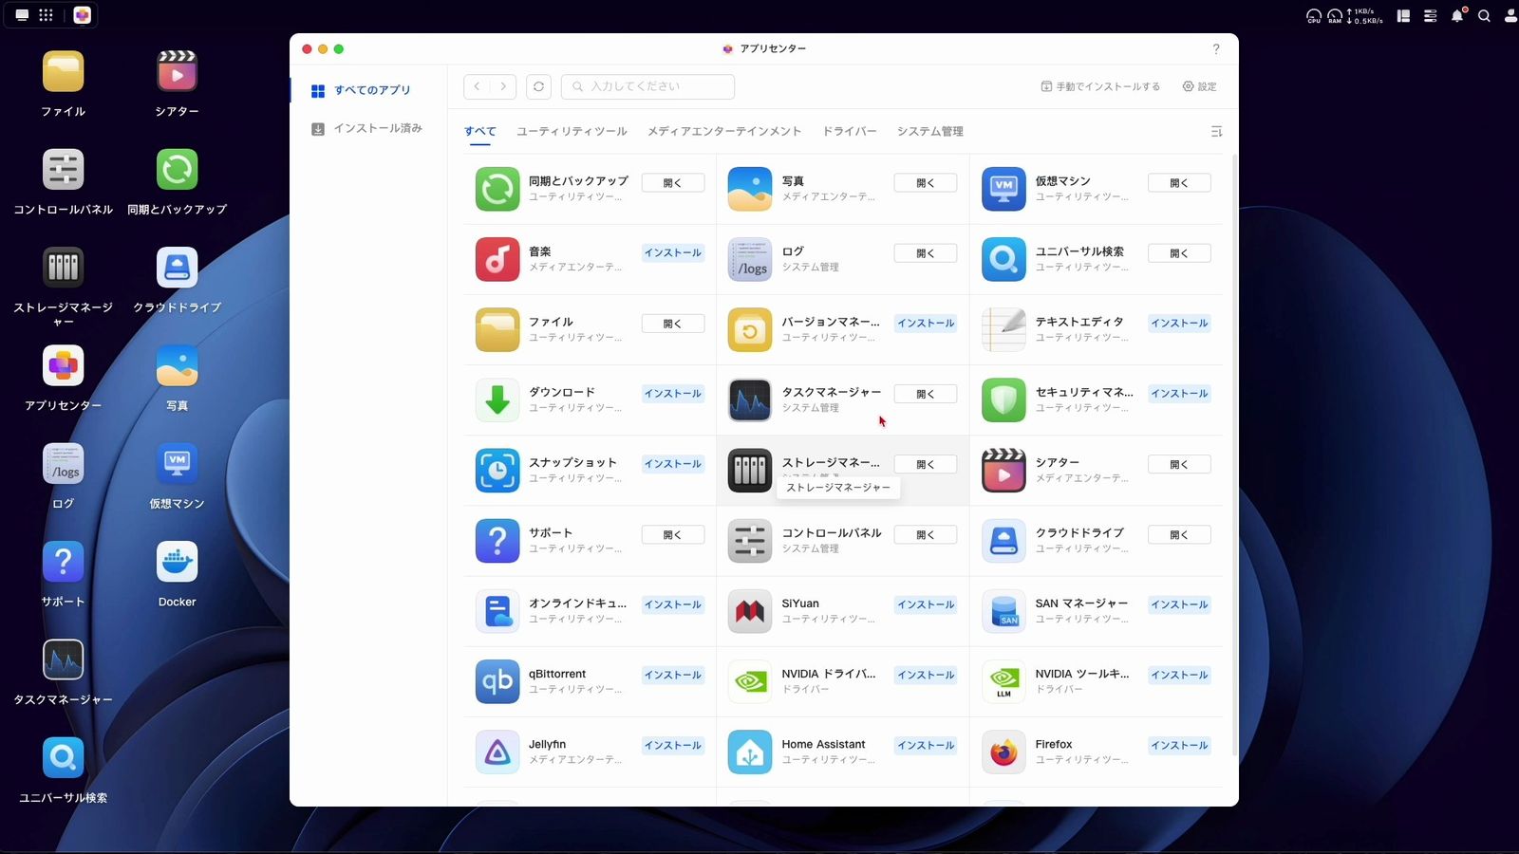Image resolution: width=1519 pixels, height=854 pixels.
Task: Click the スナップショット app icon in the list
Action: 497,471
